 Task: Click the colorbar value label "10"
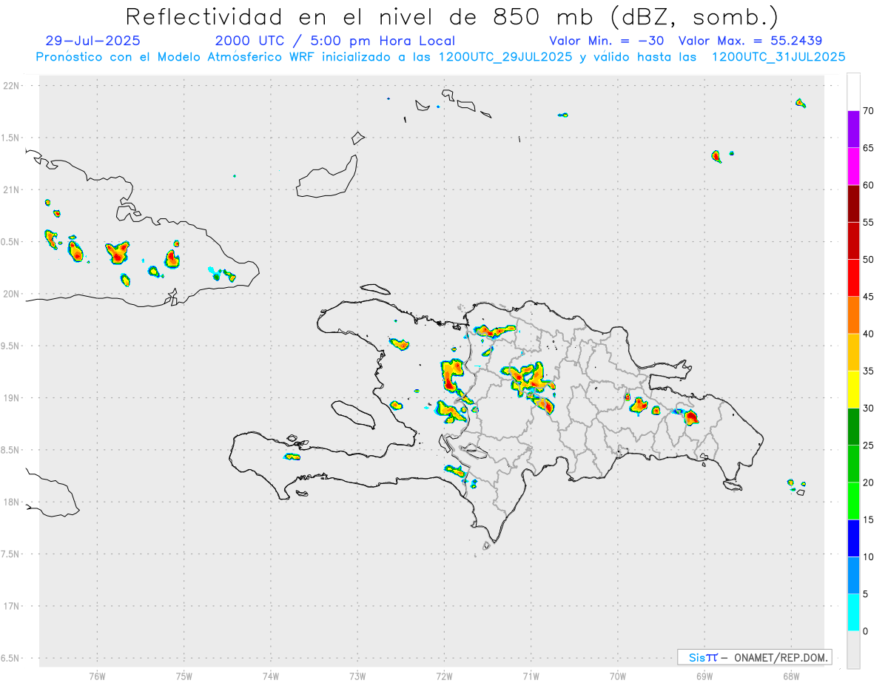point(868,556)
